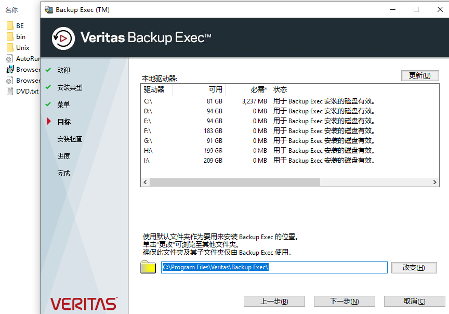Viewport: 449px width, 314px height.
Task: Click the VERITAS red logo in the sidebar
Action: (x=84, y=304)
